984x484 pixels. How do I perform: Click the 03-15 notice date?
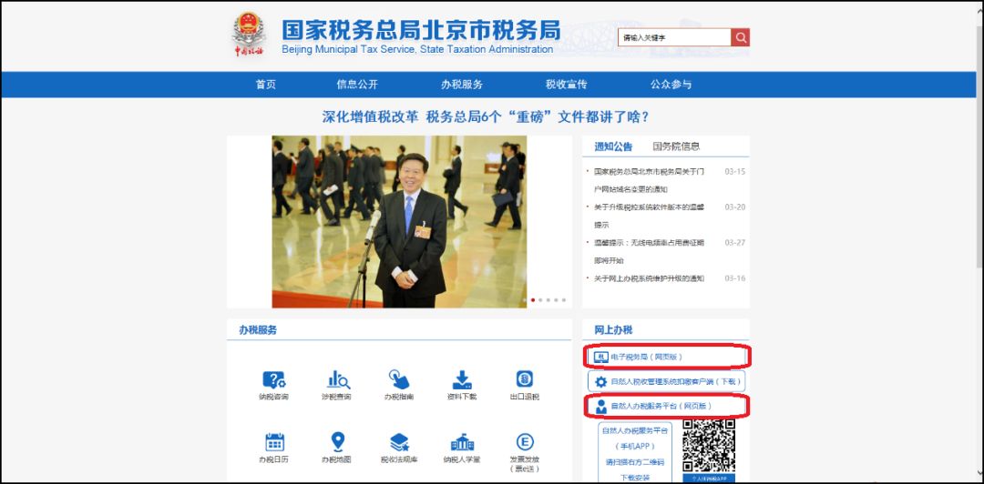735,171
